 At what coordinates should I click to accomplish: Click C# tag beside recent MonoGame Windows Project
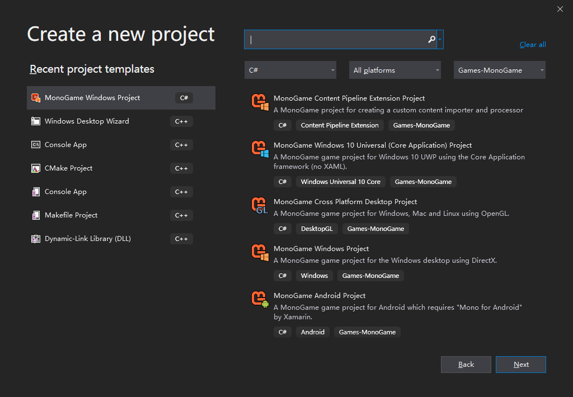coord(184,98)
